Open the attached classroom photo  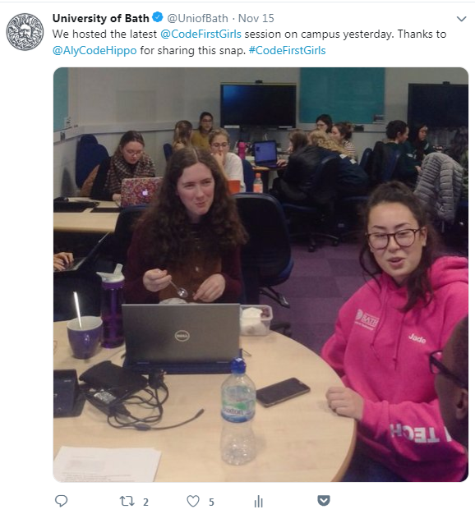[x=261, y=275]
